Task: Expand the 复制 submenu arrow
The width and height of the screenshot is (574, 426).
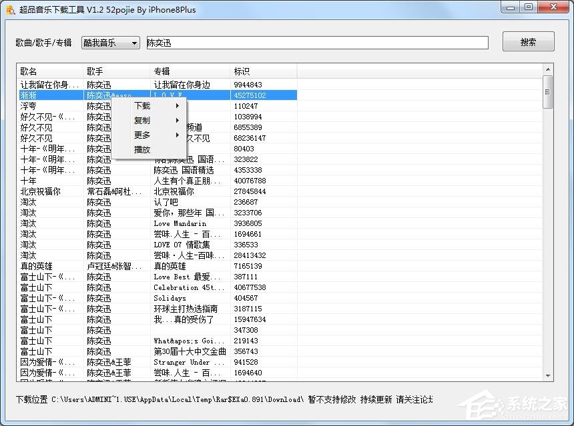Action: pos(178,121)
